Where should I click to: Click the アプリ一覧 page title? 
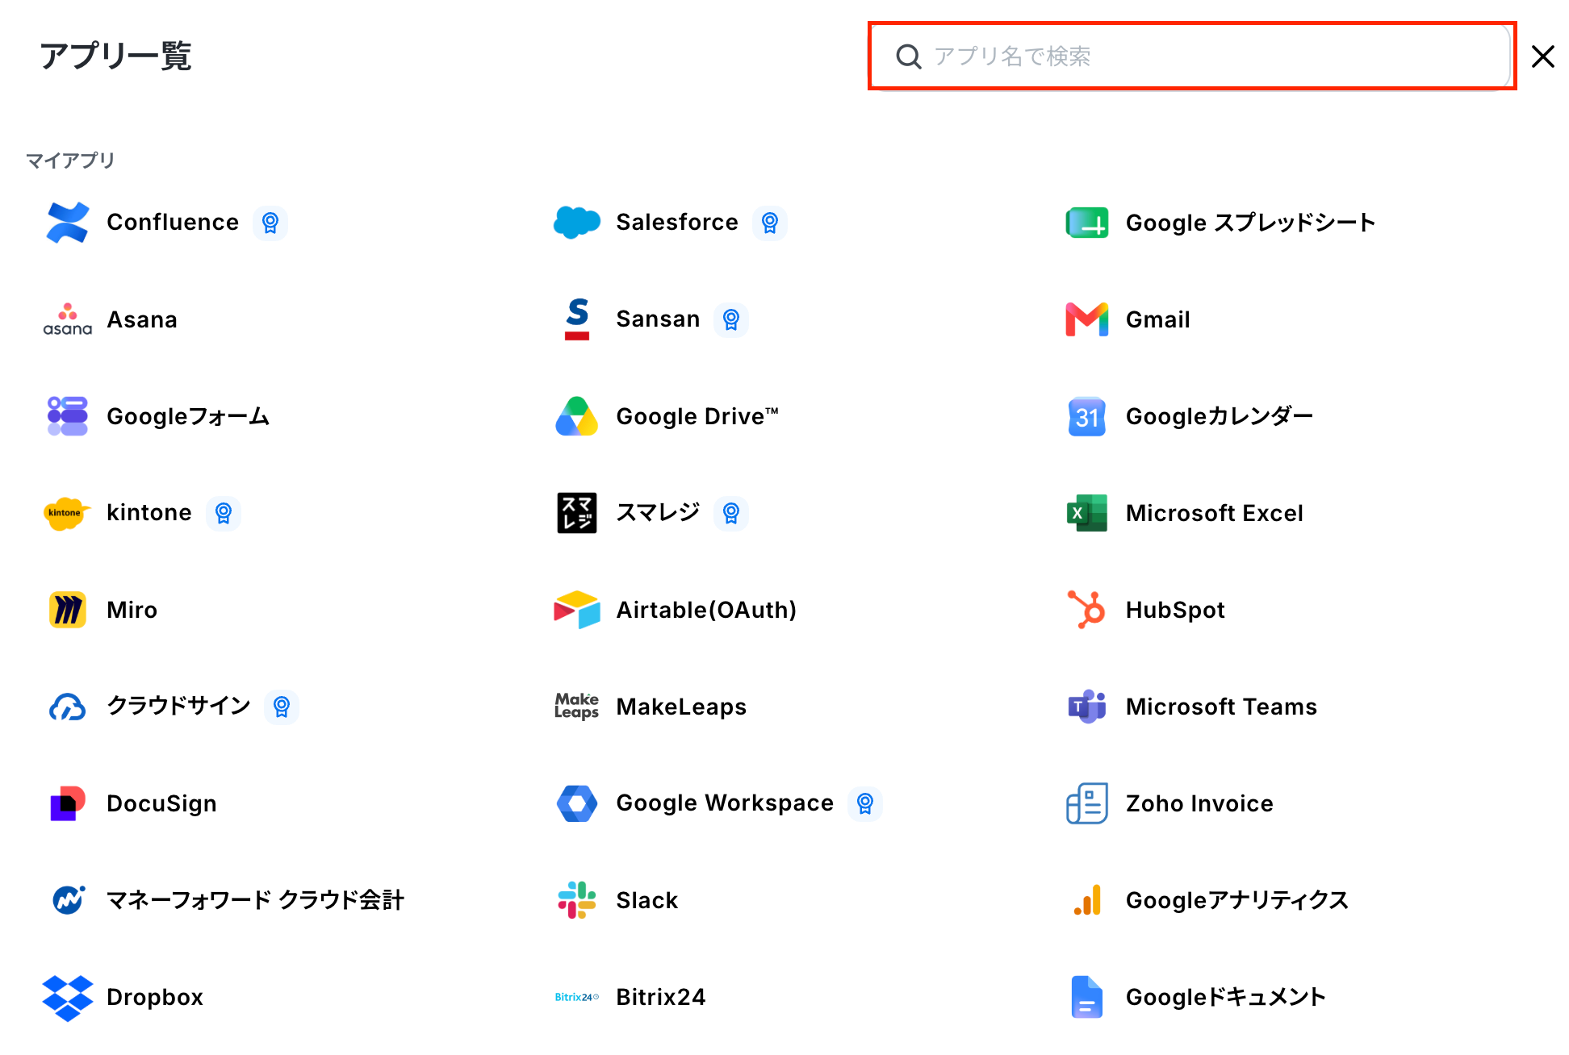click(x=116, y=56)
